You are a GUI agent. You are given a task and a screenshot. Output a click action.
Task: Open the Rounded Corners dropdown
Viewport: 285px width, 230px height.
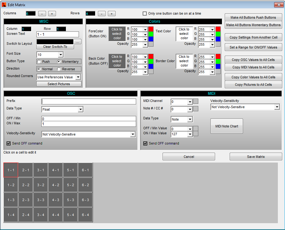click(x=78, y=77)
